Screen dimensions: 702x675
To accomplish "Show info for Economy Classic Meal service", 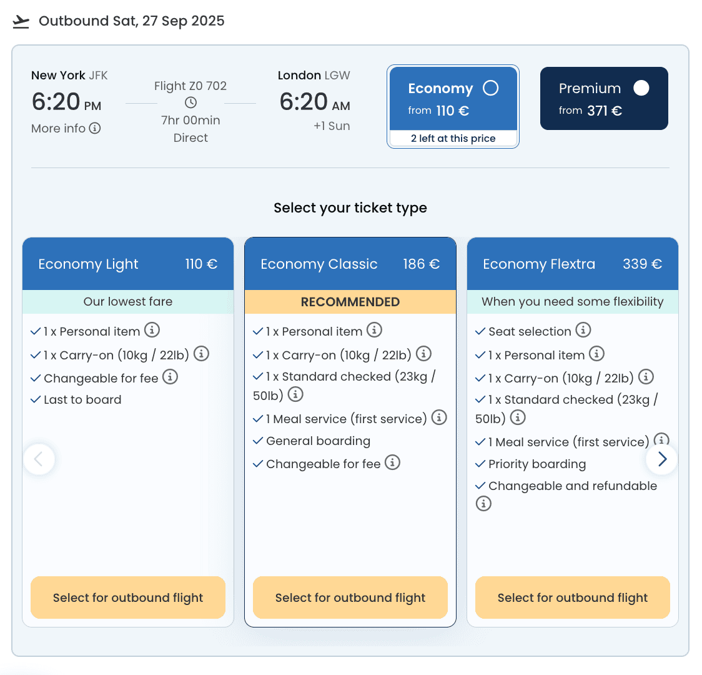I will [439, 417].
